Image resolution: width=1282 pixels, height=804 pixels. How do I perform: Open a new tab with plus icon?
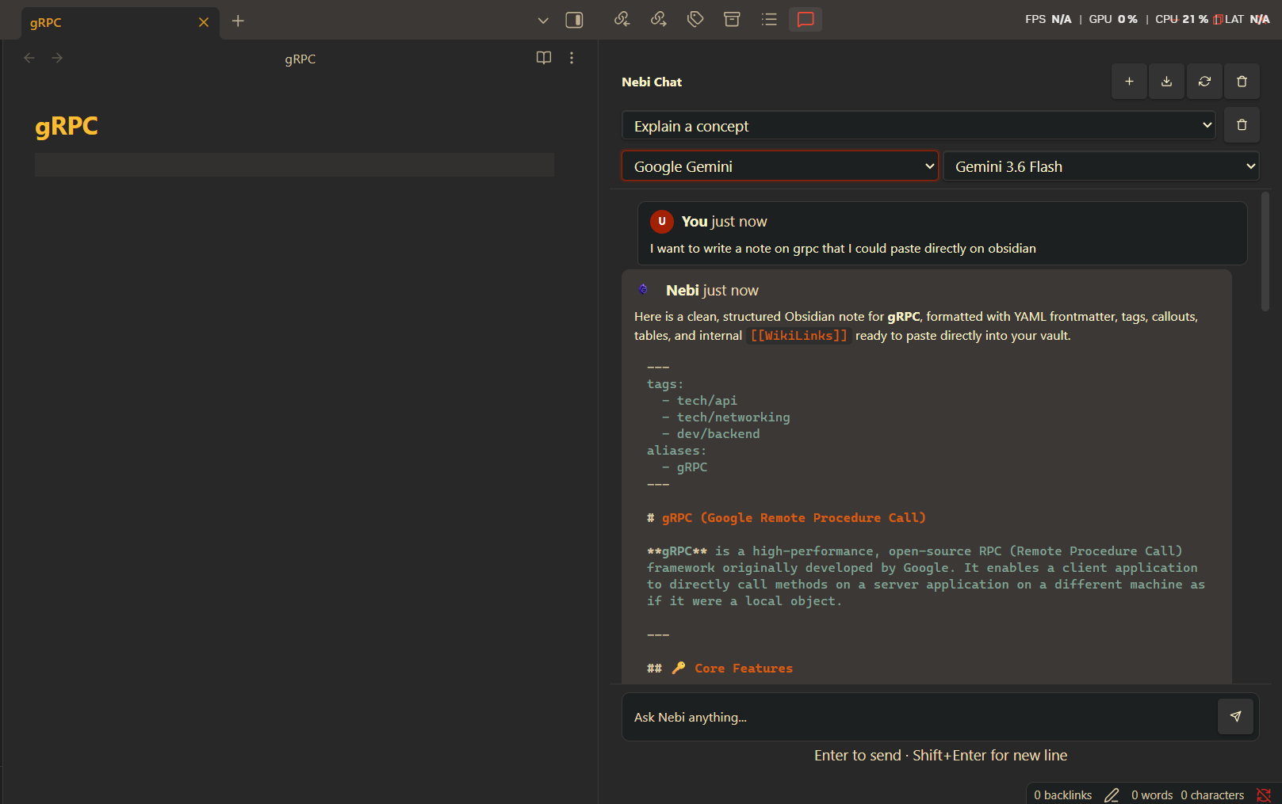[x=238, y=21]
